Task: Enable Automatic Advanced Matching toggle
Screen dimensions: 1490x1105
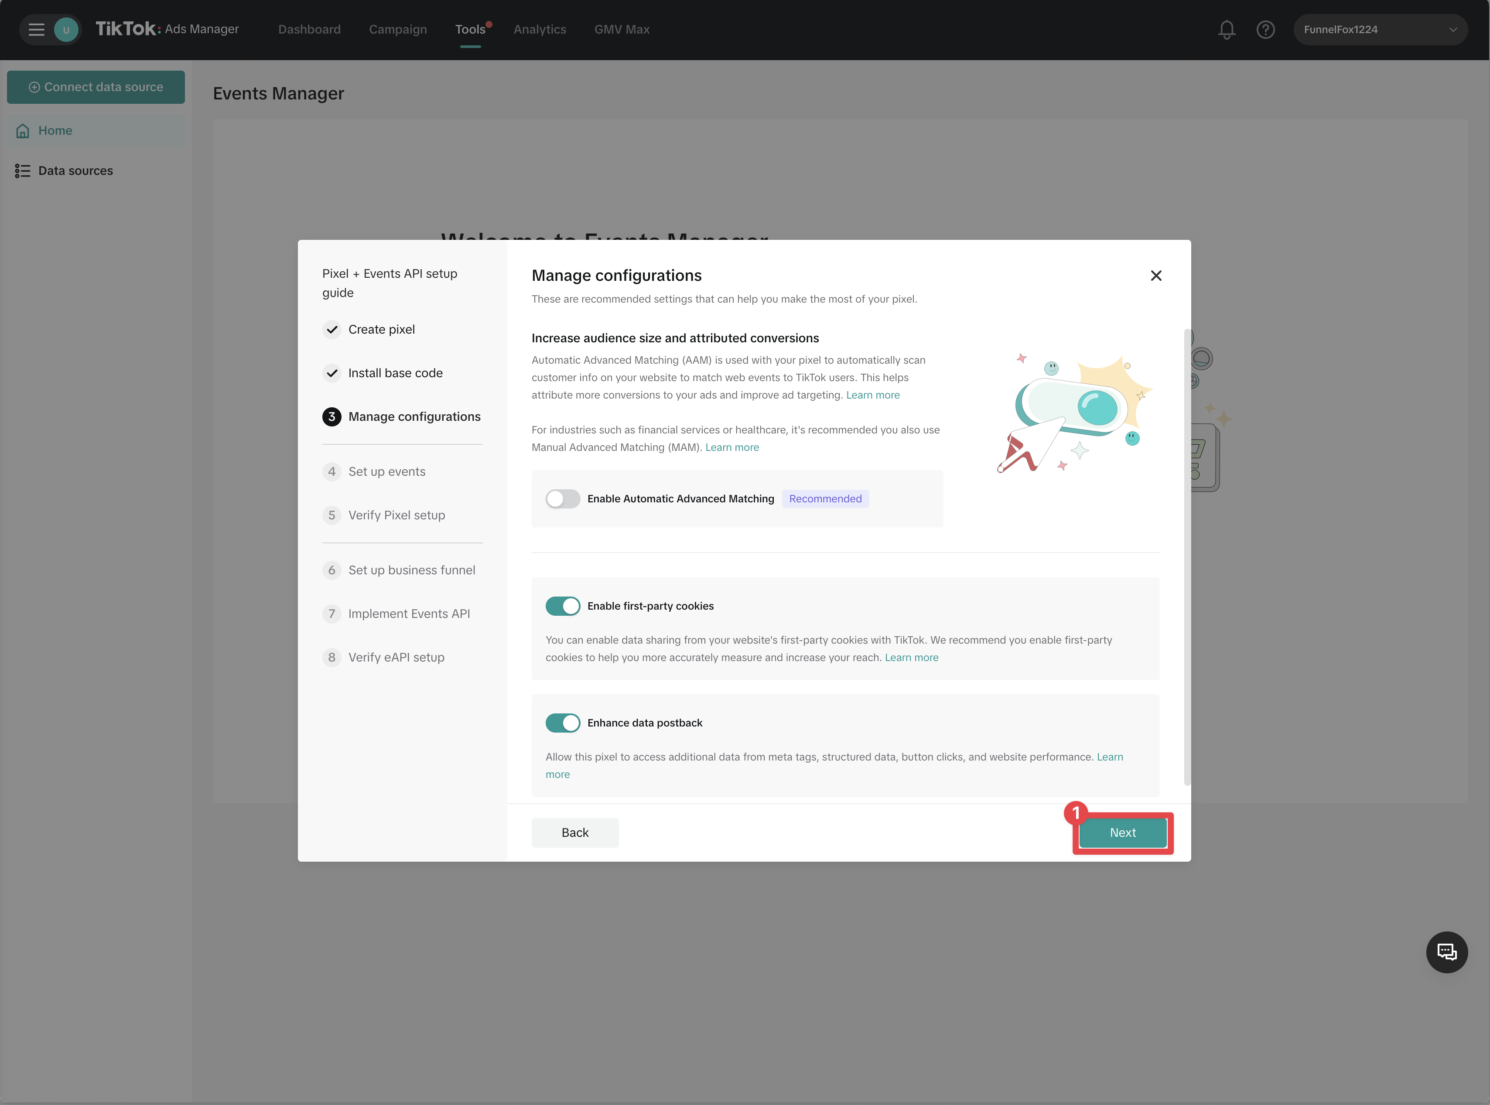Action: tap(562, 499)
